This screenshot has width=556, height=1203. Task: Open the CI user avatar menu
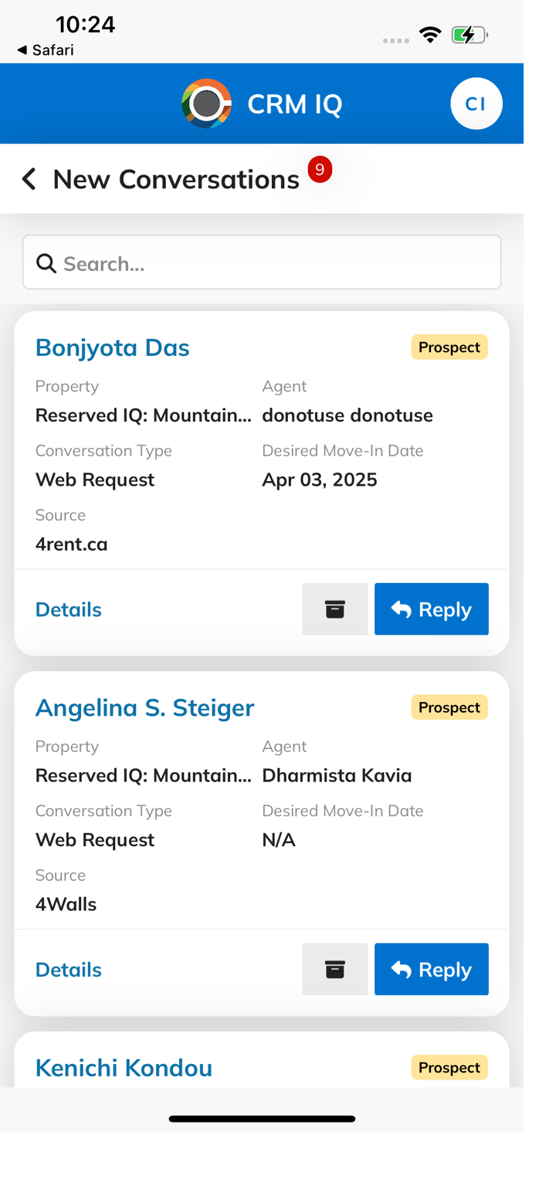click(x=476, y=103)
